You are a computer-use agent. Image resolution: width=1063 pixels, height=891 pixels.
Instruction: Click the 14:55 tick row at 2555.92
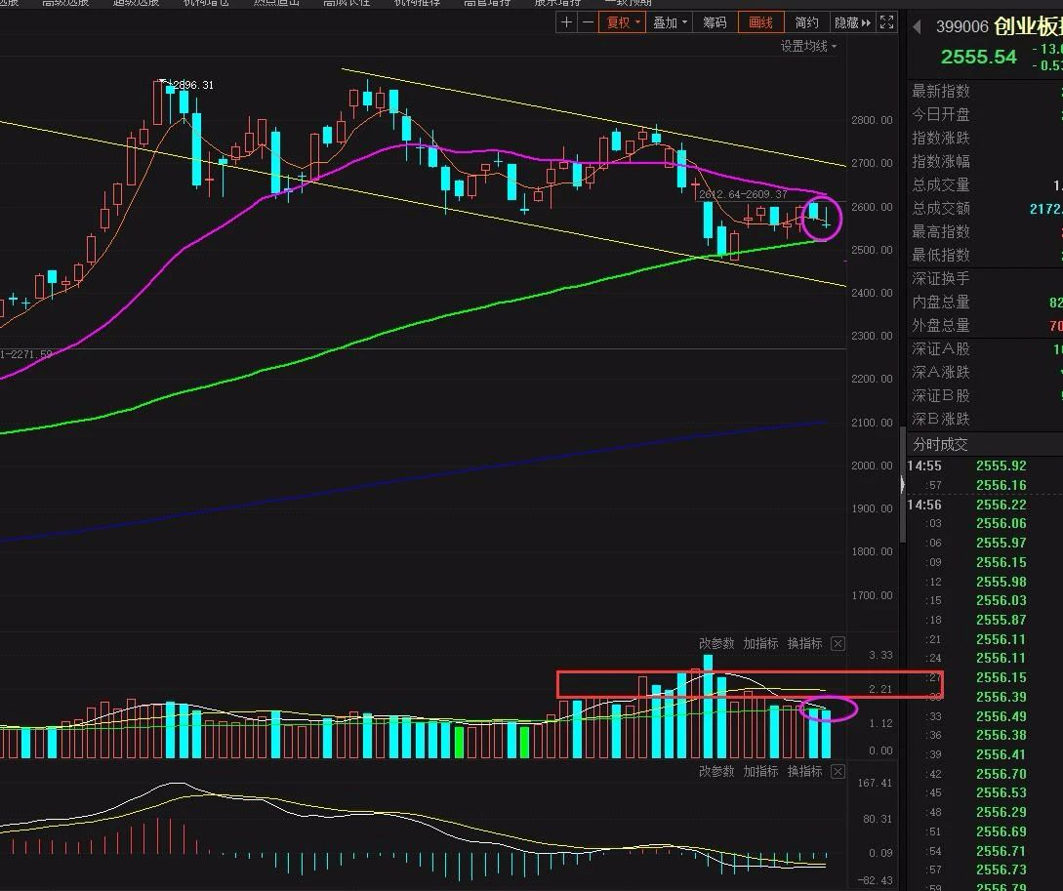coord(985,466)
